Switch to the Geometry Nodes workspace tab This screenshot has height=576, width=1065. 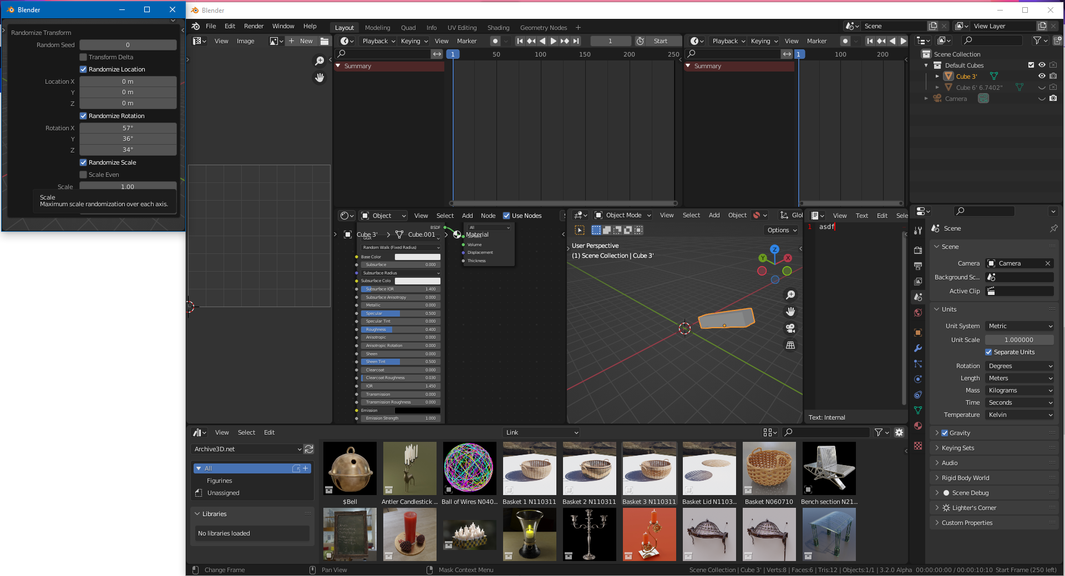coord(543,28)
